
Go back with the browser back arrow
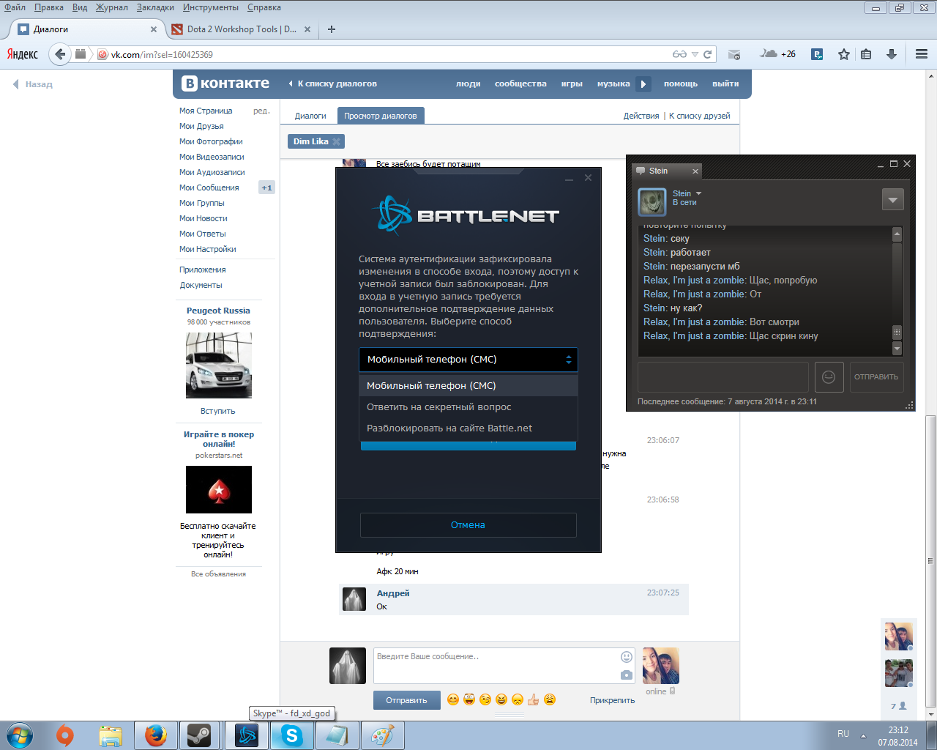point(60,54)
